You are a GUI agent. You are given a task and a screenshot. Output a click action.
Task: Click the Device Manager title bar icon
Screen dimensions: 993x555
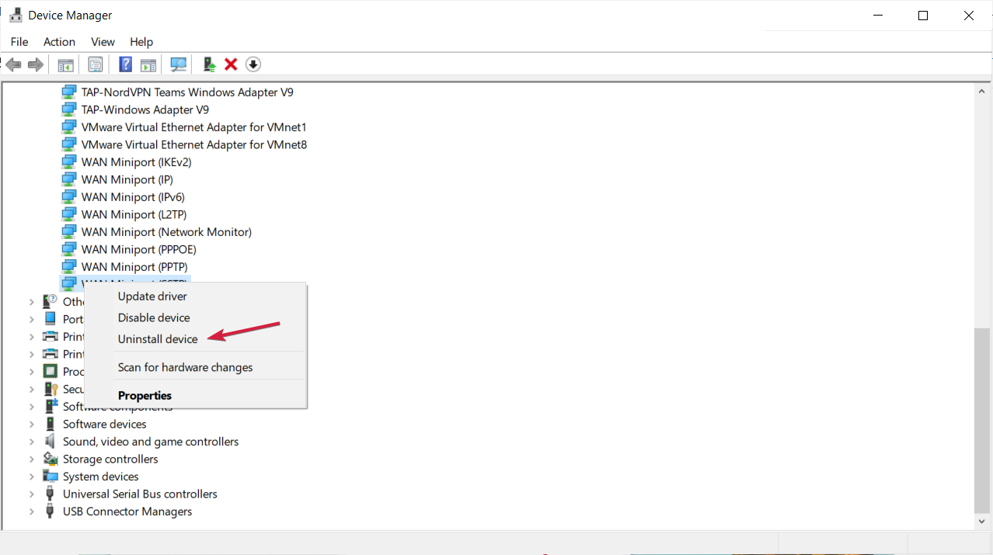pos(16,15)
